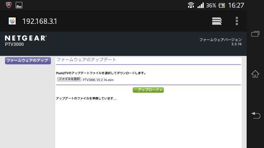Select the ファームウェアのアップ sidebar menu item

click(28, 61)
